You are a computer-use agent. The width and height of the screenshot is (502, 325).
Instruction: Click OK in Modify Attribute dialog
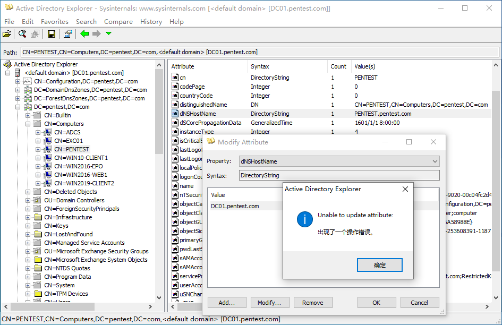click(x=377, y=303)
